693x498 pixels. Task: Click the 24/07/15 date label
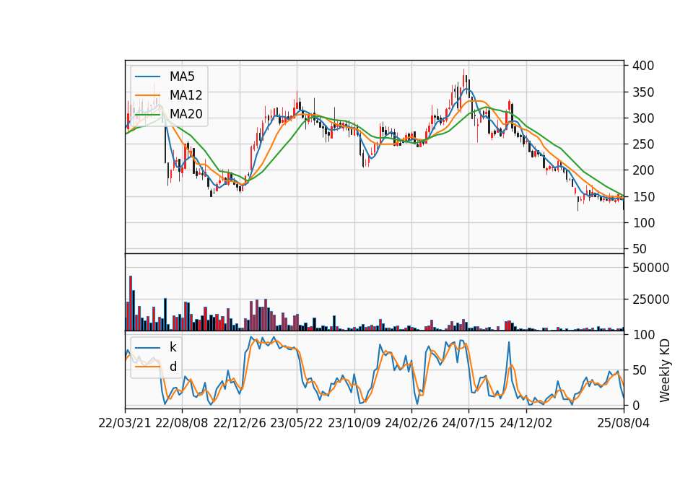pyautogui.click(x=468, y=423)
